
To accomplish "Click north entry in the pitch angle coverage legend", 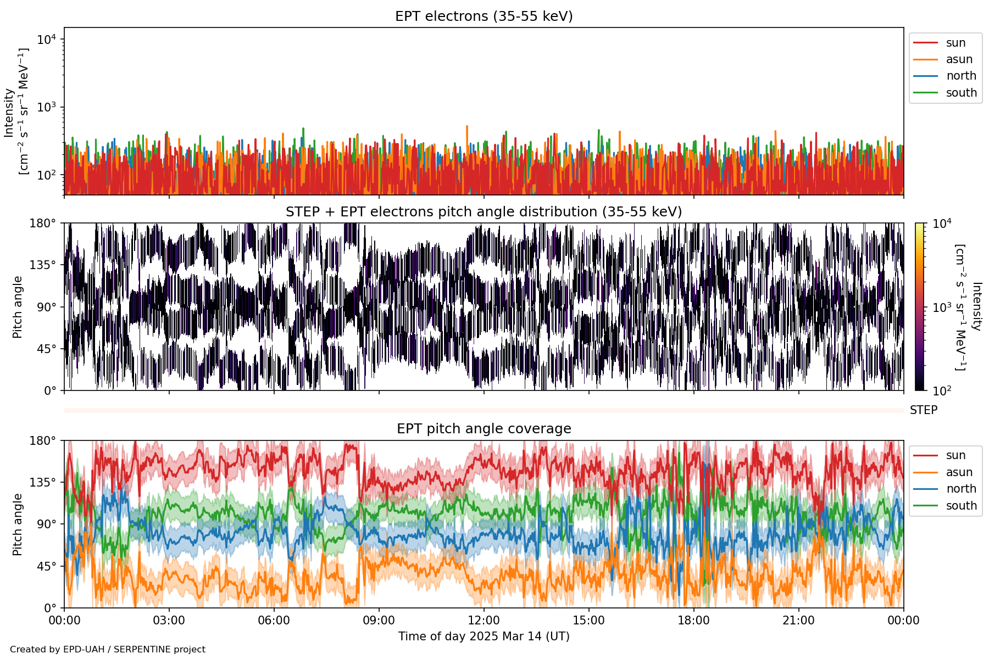I will click(960, 489).
